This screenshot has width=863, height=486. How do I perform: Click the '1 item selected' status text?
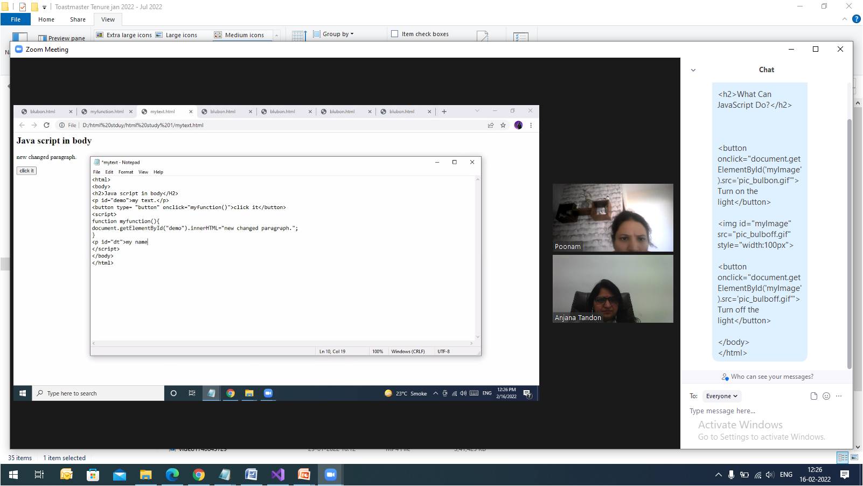[64, 458]
